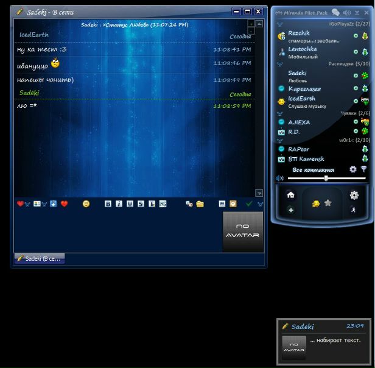Click the plus icon to add a contact

[290, 210]
